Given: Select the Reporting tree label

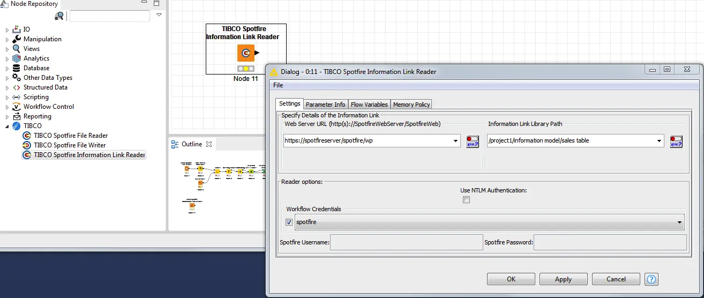Looking at the screenshot, I should (x=38, y=116).
